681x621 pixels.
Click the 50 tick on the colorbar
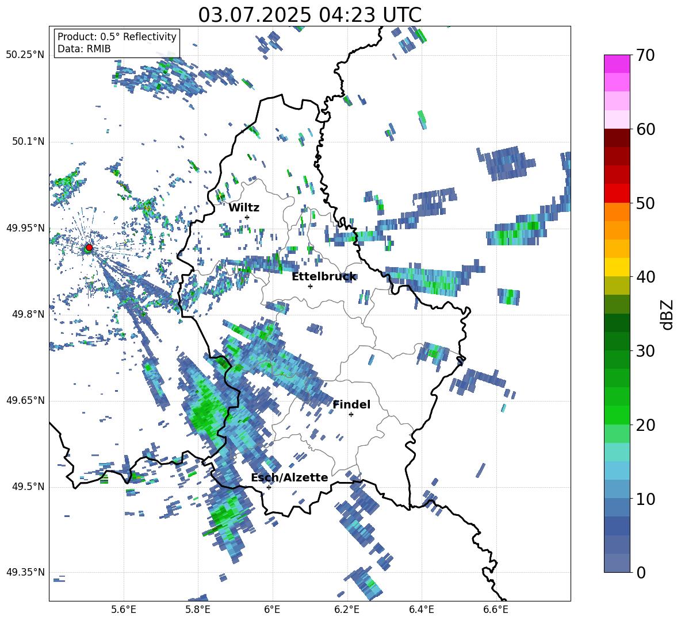[645, 203]
